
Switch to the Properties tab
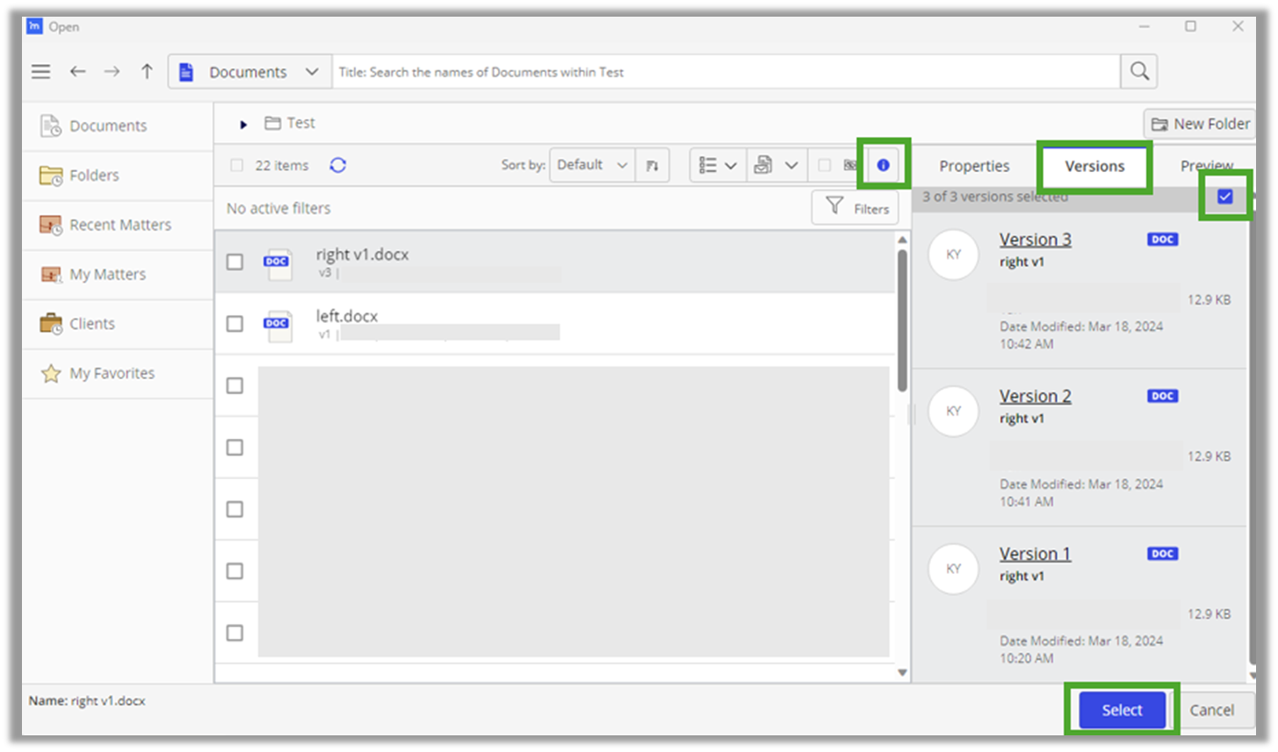974,165
